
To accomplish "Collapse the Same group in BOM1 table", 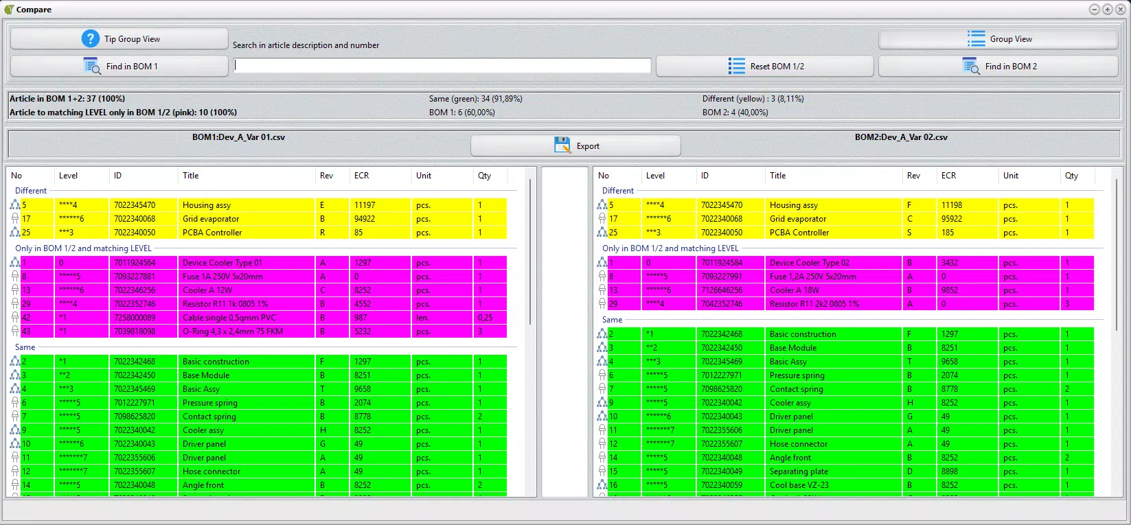I will [x=25, y=347].
